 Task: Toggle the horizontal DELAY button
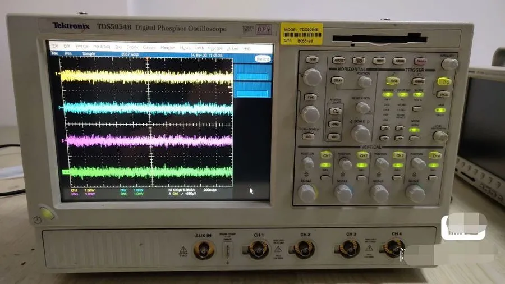coord(337,80)
